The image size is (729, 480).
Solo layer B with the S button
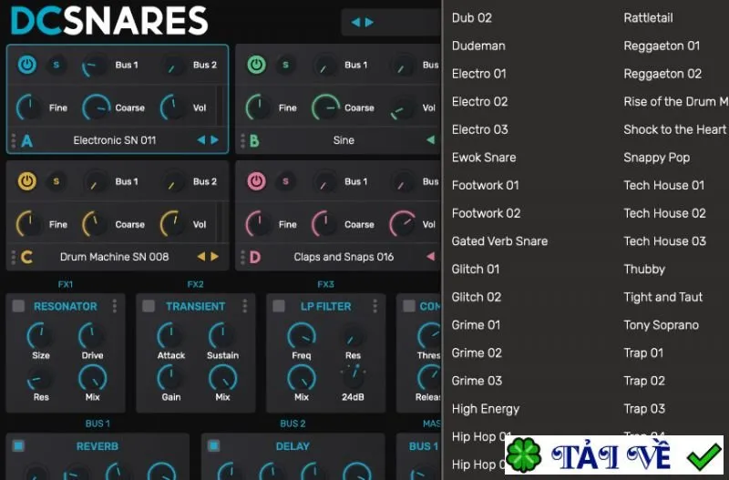click(285, 65)
